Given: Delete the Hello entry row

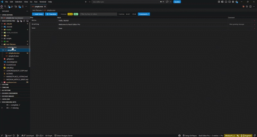Looking at the screenshot, I should [x=254, y=21].
